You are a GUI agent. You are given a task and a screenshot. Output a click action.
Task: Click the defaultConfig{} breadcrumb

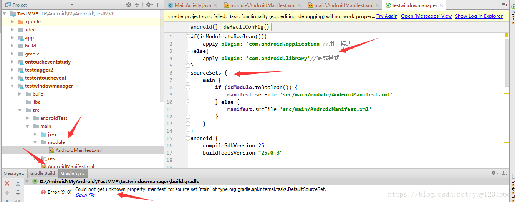point(247,27)
